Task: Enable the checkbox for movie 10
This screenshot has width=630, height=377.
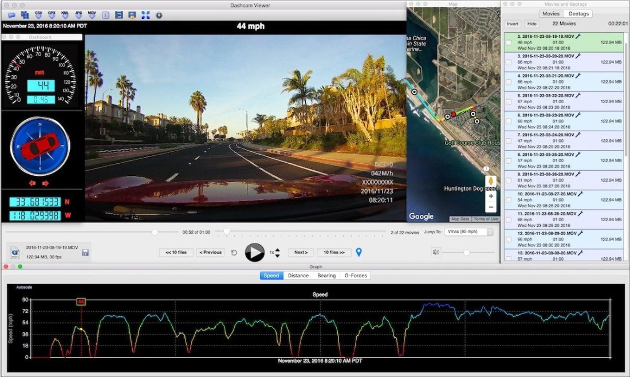Action: 509,201
